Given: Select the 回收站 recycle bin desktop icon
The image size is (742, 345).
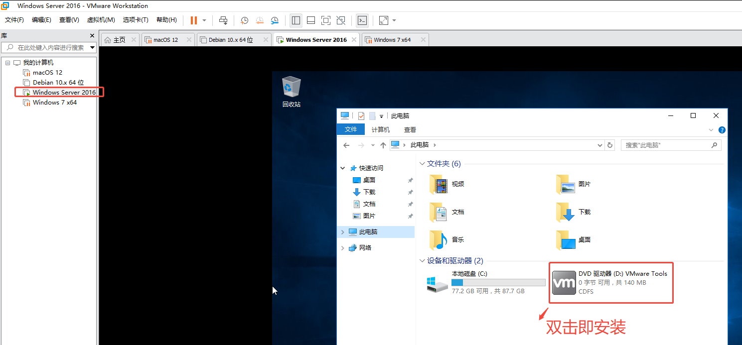Looking at the screenshot, I should pos(292,92).
